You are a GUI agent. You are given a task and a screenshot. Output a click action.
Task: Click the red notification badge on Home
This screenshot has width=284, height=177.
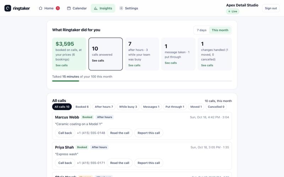[58, 8]
